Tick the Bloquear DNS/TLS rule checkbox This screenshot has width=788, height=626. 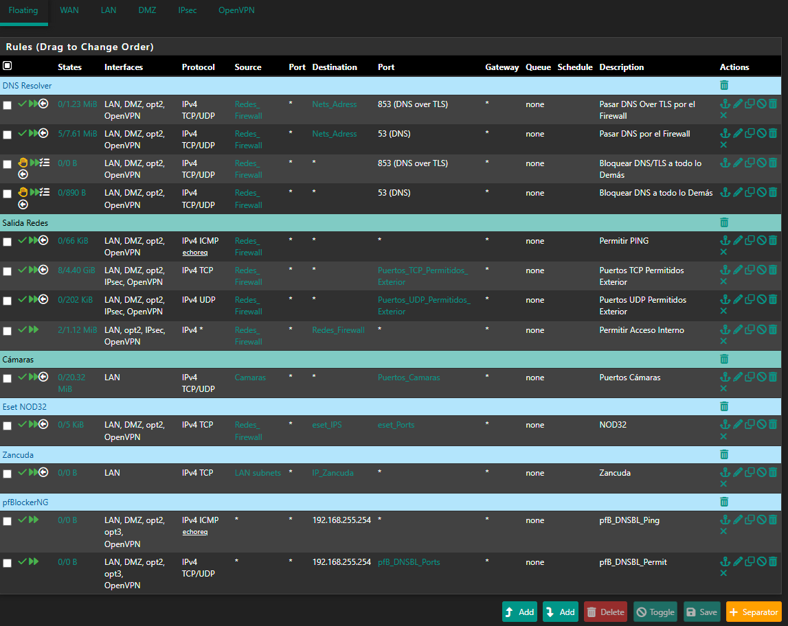(7, 164)
